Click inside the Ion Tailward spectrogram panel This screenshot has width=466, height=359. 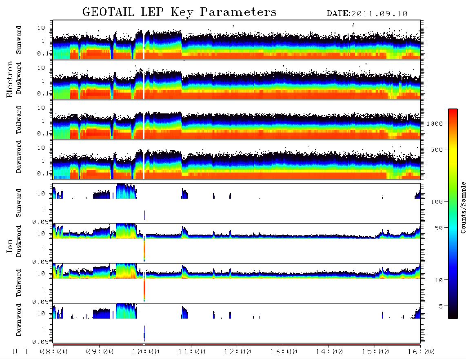[237, 283]
